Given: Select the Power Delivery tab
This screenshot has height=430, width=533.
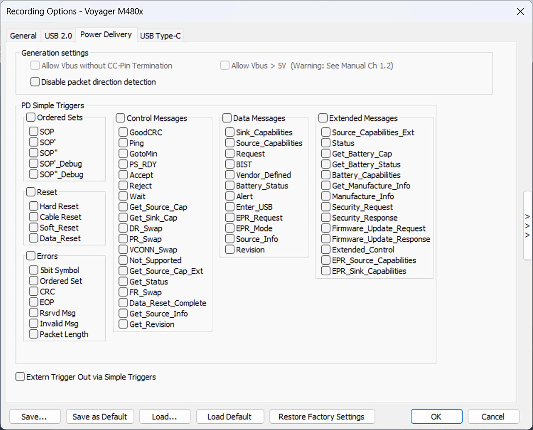Looking at the screenshot, I should [106, 35].
